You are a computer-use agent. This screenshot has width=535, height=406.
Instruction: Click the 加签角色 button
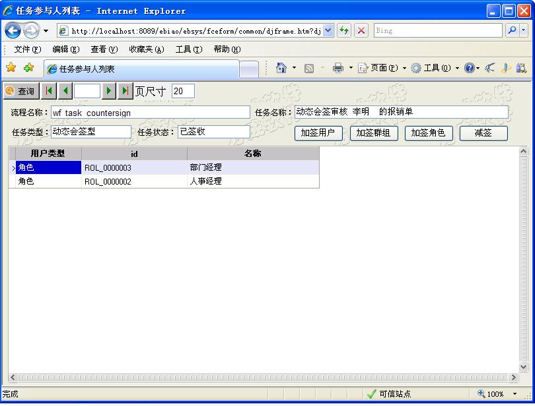pos(429,133)
